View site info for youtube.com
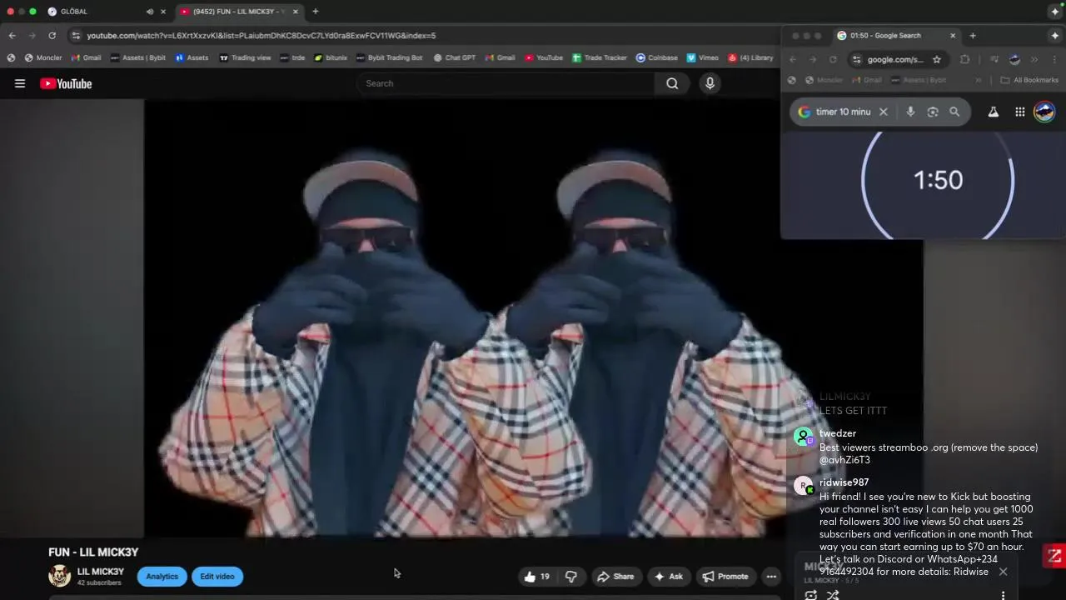Viewport: 1066px width, 600px height. (76, 36)
